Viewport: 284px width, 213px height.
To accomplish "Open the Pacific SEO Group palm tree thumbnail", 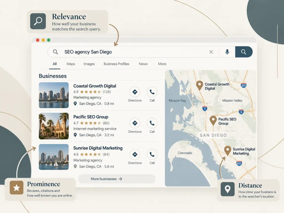I will (x=54, y=126).
